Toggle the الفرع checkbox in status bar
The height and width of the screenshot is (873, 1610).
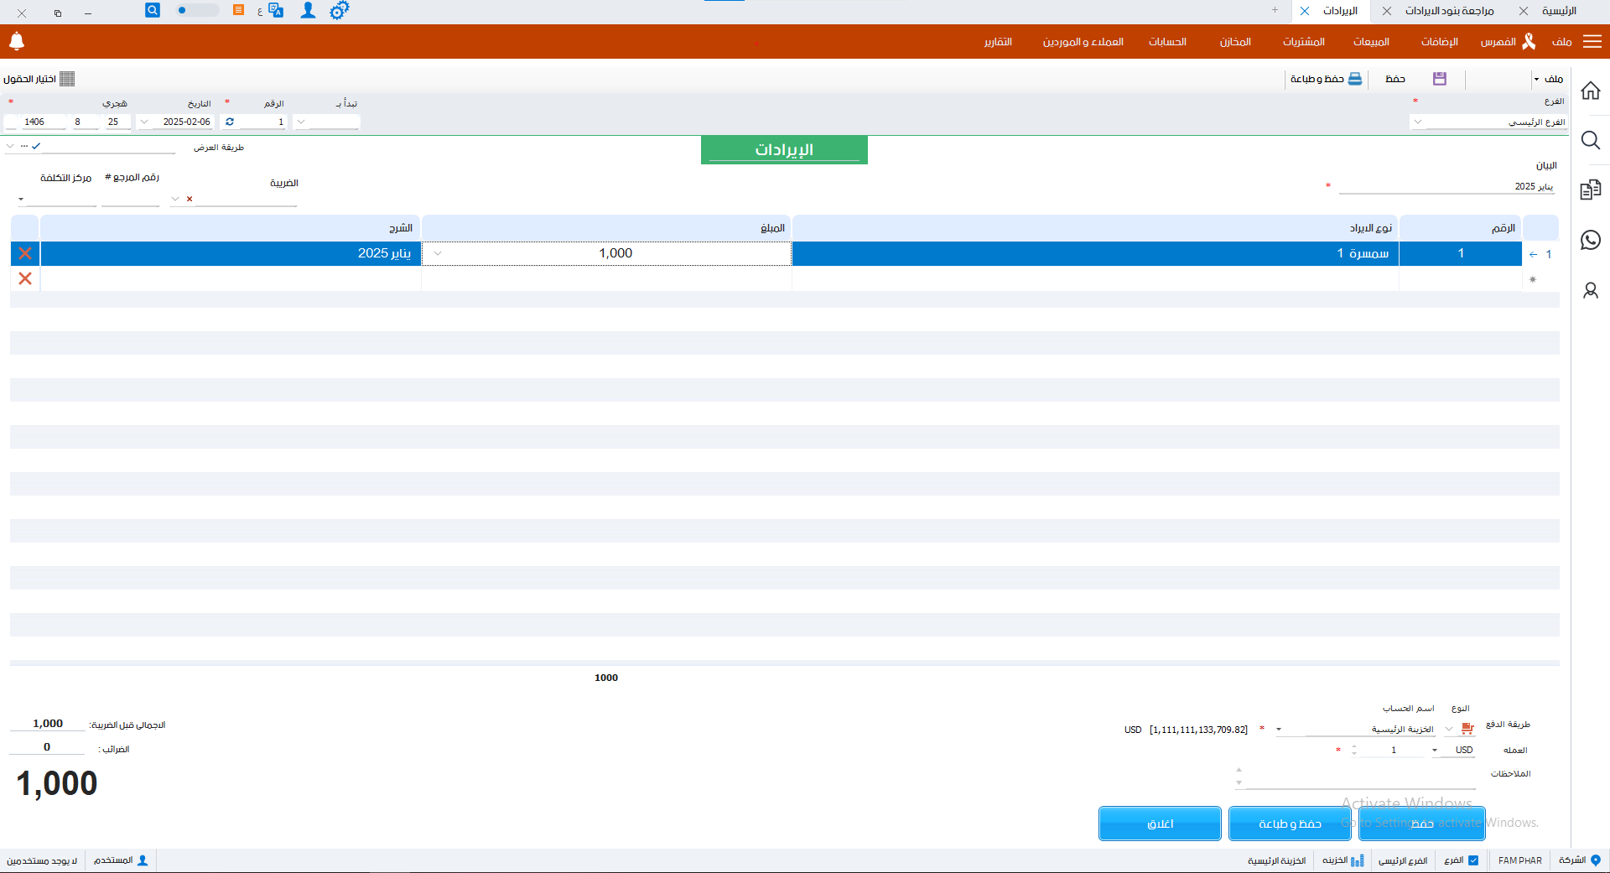(x=1473, y=860)
